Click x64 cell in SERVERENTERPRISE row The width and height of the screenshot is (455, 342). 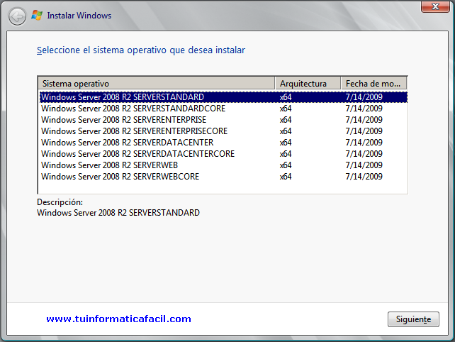click(286, 120)
